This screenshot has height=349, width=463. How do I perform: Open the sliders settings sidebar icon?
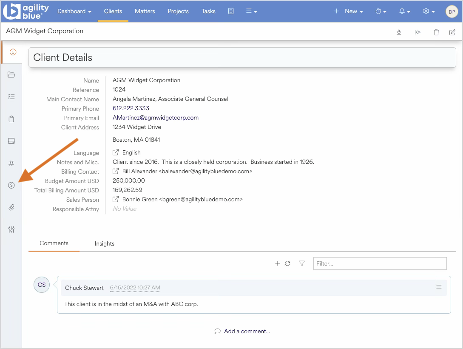click(x=11, y=229)
